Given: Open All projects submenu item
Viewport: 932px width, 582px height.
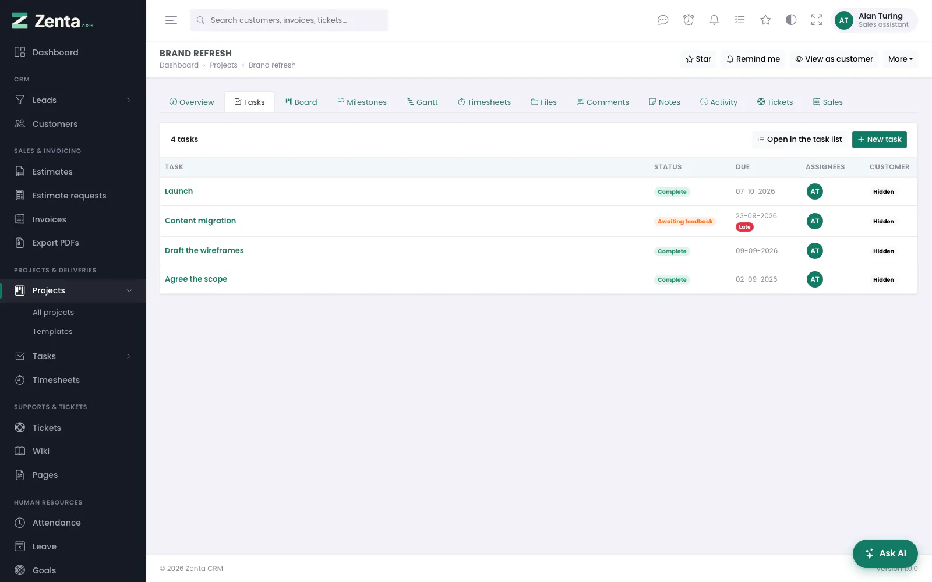Looking at the screenshot, I should coord(53,313).
